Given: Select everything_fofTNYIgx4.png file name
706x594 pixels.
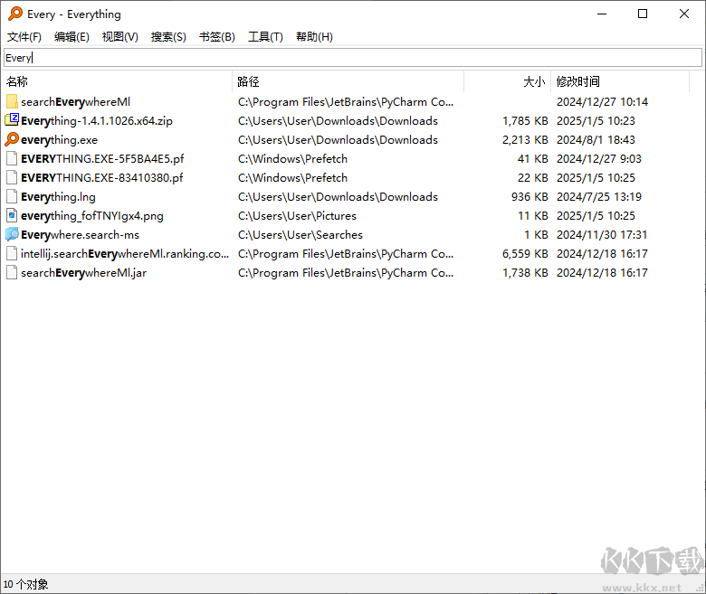Looking at the screenshot, I should (x=91, y=216).
